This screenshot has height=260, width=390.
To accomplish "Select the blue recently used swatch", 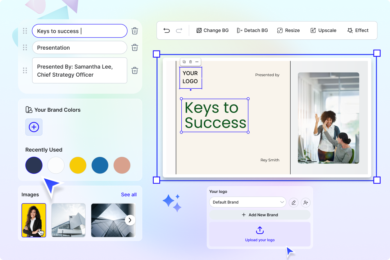I will click(x=100, y=165).
